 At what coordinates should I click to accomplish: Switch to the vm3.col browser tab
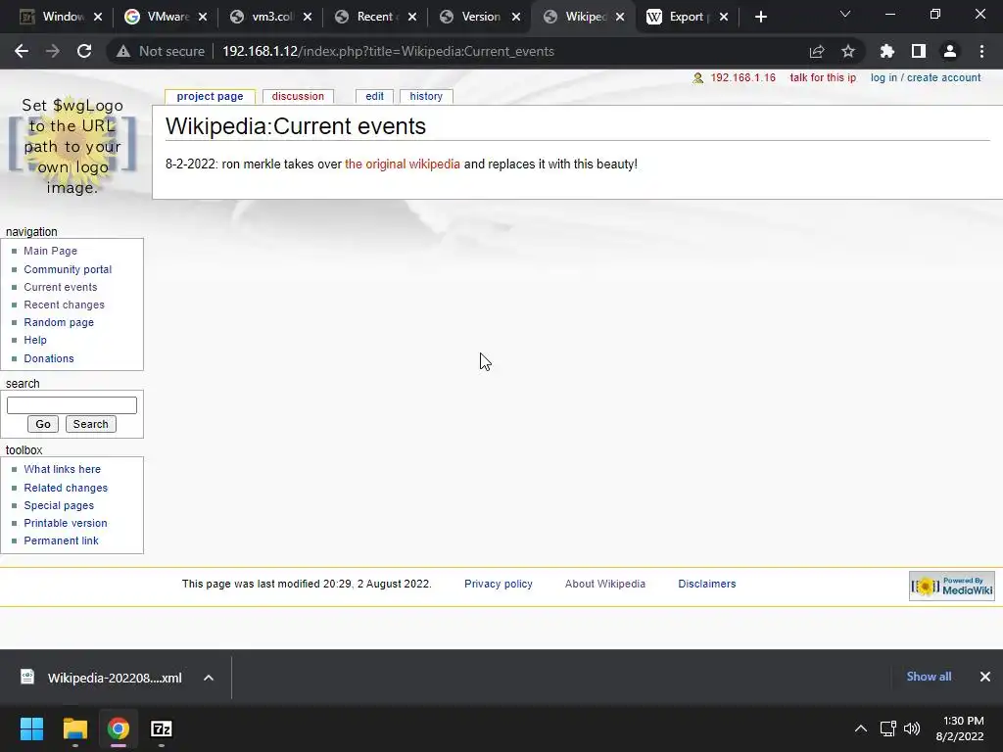[272, 18]
